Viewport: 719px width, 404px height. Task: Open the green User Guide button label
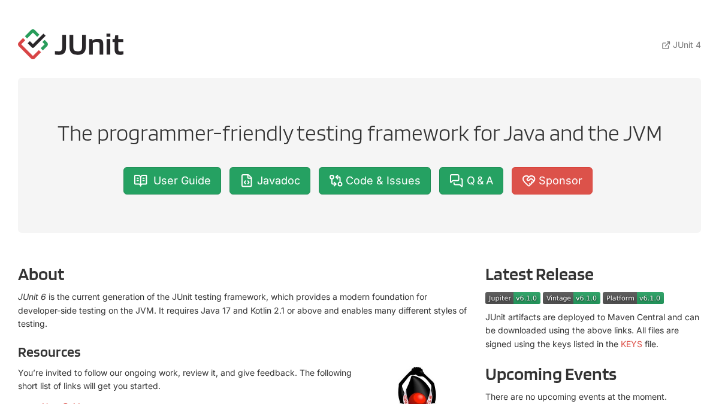click(x=182, y=181)
